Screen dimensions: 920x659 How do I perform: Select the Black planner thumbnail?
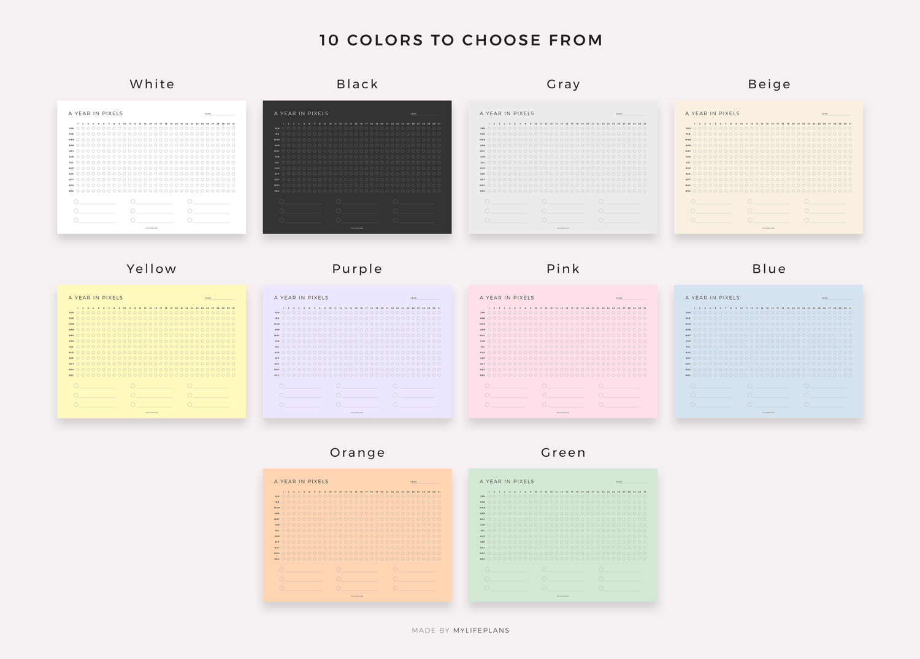click(x=357, y=167)
